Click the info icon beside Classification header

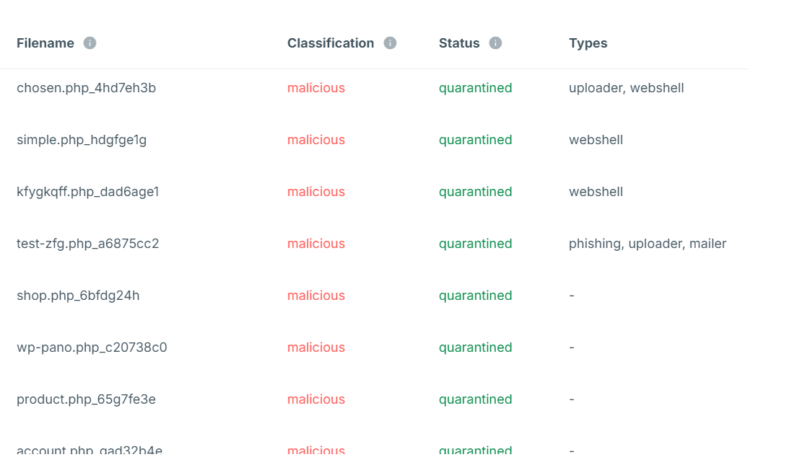pyautogui.click(x=390, y=43)
